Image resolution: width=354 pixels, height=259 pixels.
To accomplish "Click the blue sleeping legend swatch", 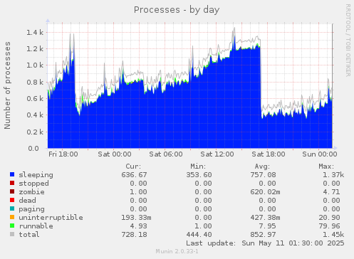I will 12,174.
